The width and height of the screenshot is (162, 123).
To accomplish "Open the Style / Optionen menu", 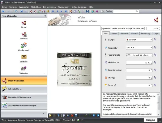I will [79, 7].
